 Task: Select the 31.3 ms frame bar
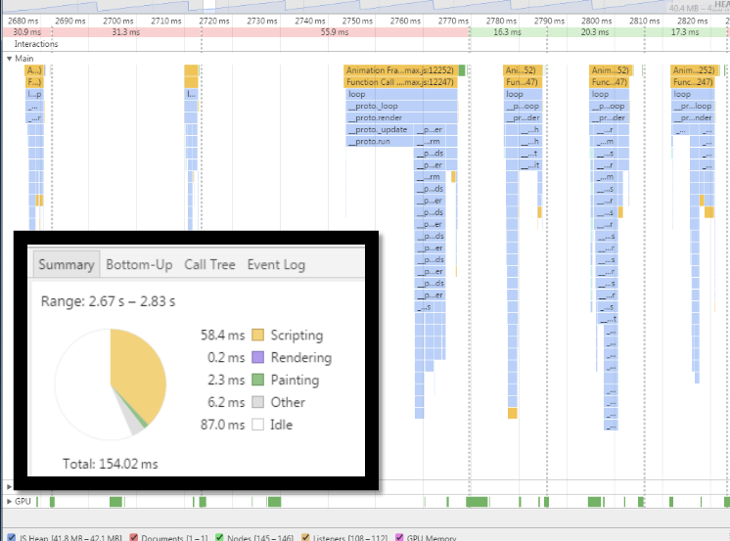point(126,32)
